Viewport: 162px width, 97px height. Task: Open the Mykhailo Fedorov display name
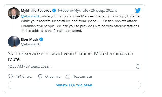[36, 10]
